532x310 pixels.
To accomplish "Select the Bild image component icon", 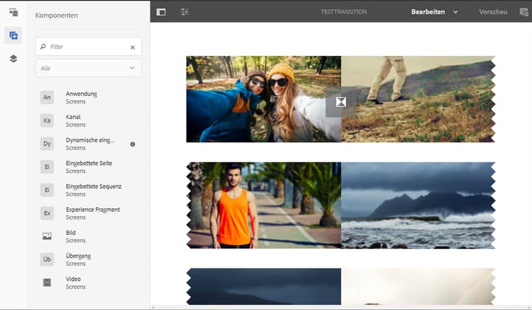I will click(47, 236).
